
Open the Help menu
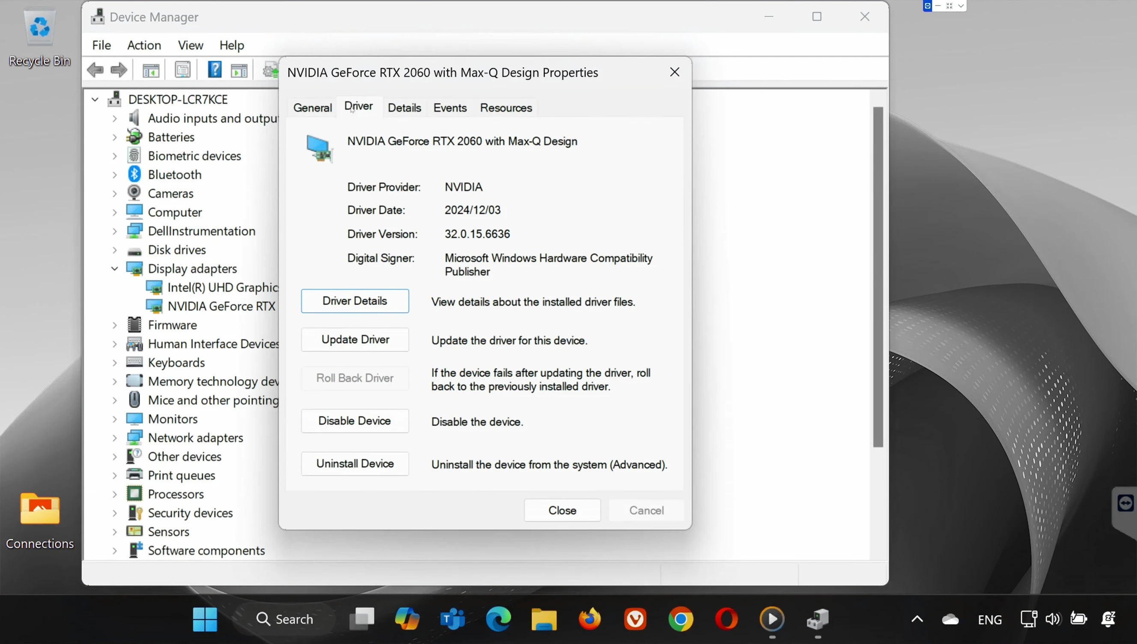pos(232,45)
